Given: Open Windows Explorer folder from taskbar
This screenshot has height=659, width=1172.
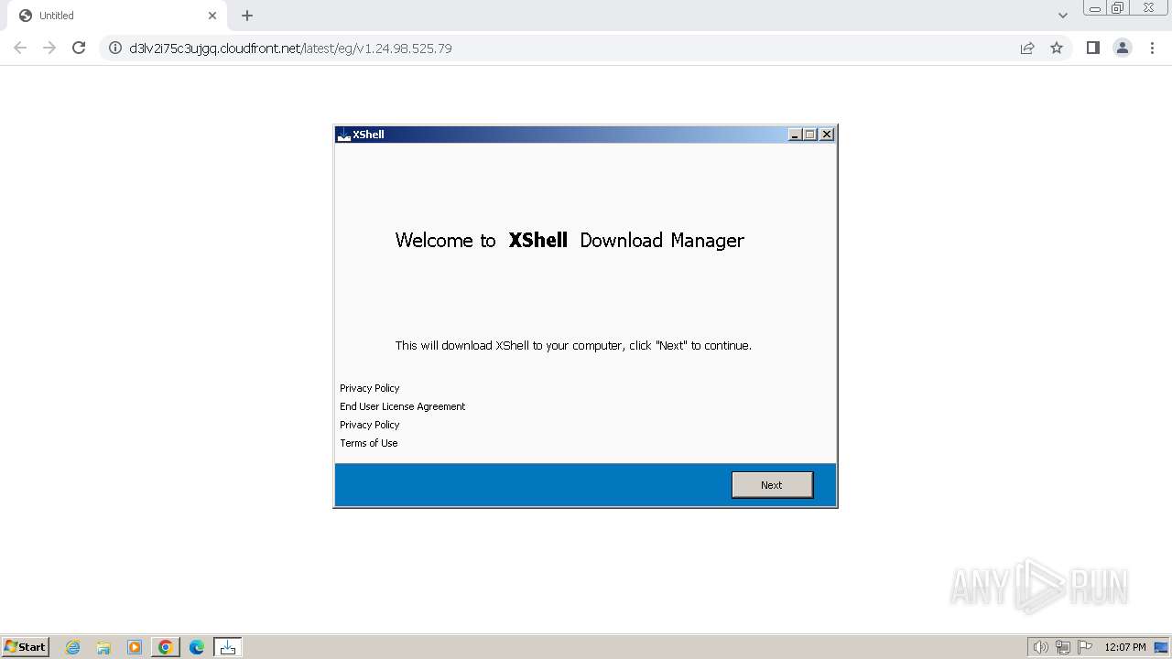Looking at the screenshot, I should click(x=103, y=647).
